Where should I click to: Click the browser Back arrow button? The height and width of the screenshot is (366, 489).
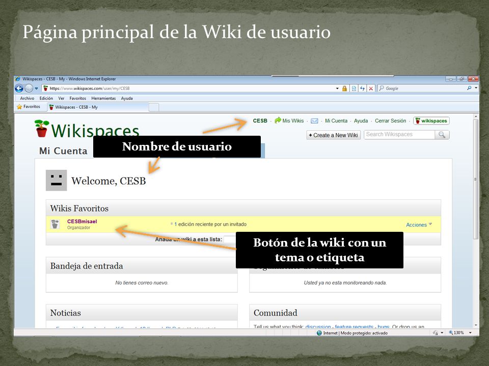(x=19, y=88)
